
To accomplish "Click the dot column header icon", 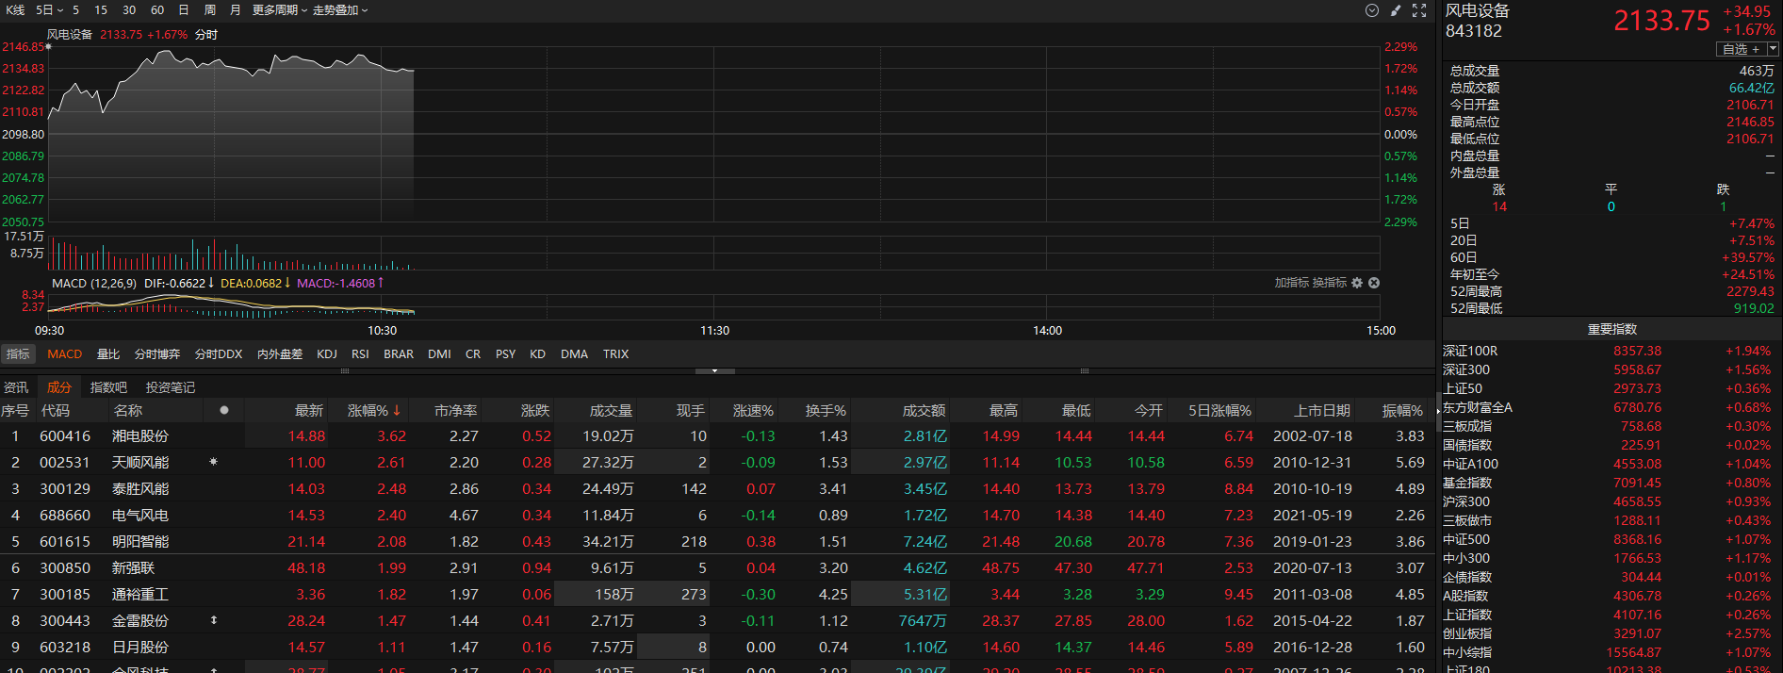I will (x=223, y=410).
